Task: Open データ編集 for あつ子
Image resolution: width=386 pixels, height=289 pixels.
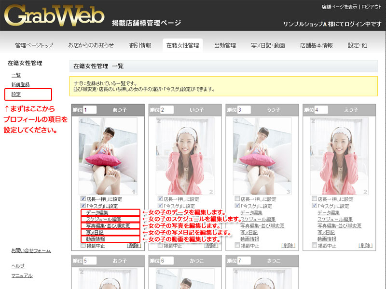Action: coord(97,212)
